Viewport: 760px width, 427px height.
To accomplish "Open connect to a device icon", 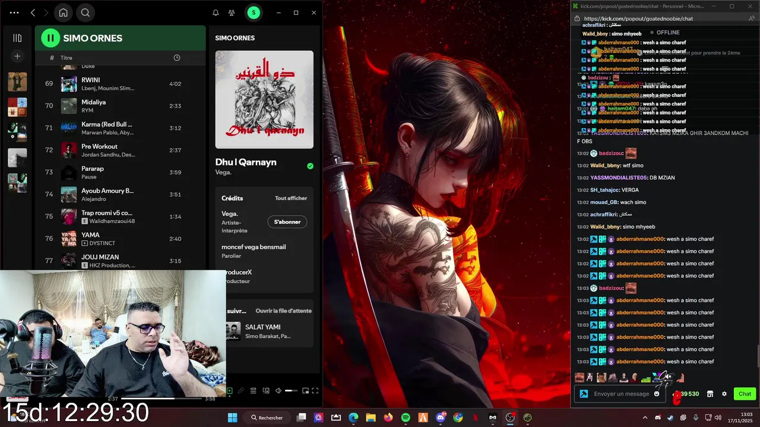I will tap(266, 391).
